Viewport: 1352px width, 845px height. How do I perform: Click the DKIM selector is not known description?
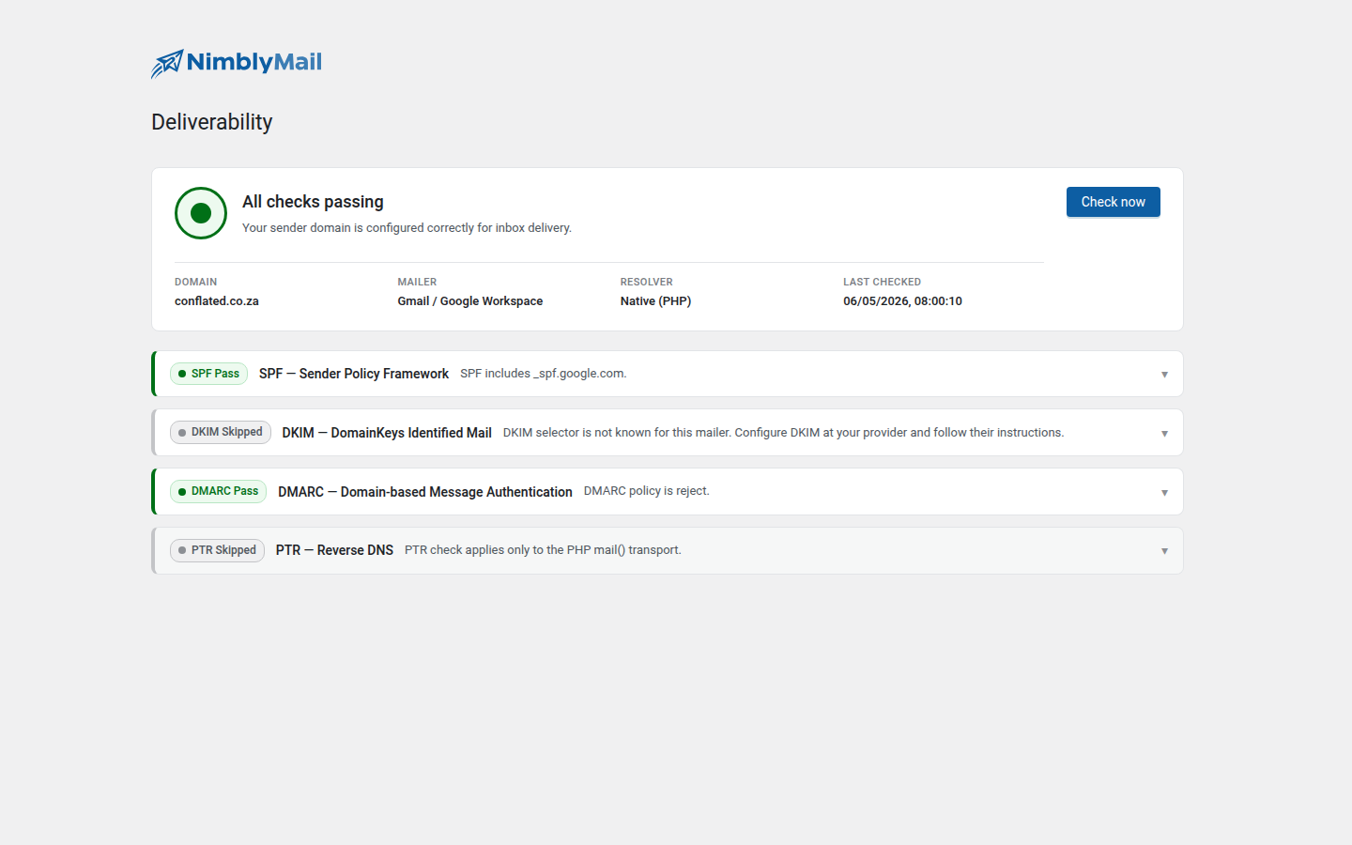pos(783,433)
